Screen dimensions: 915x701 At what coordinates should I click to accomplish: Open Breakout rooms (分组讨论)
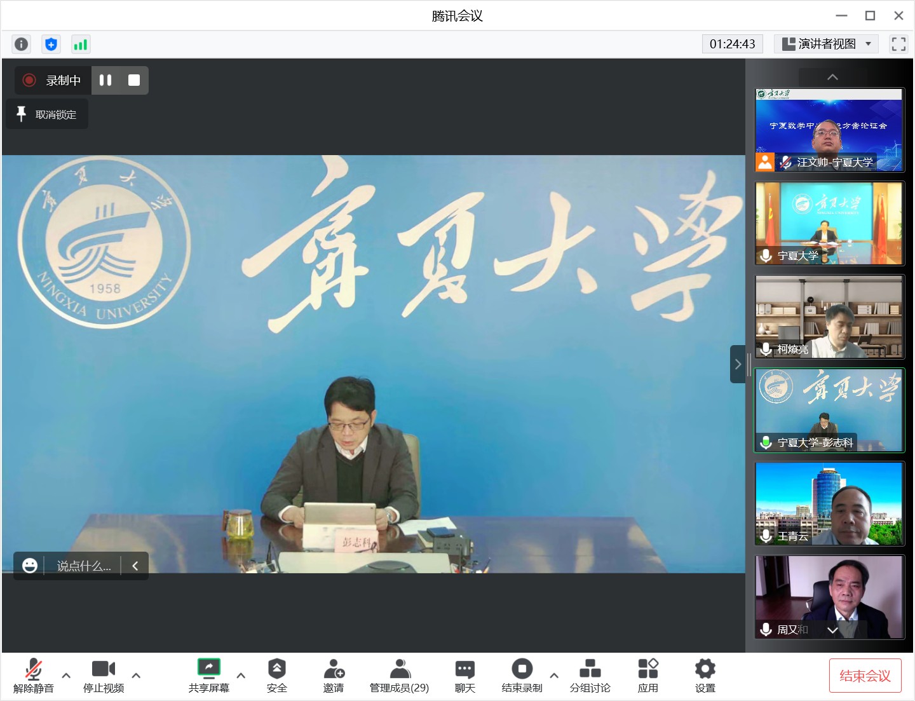tap(590, 675)
